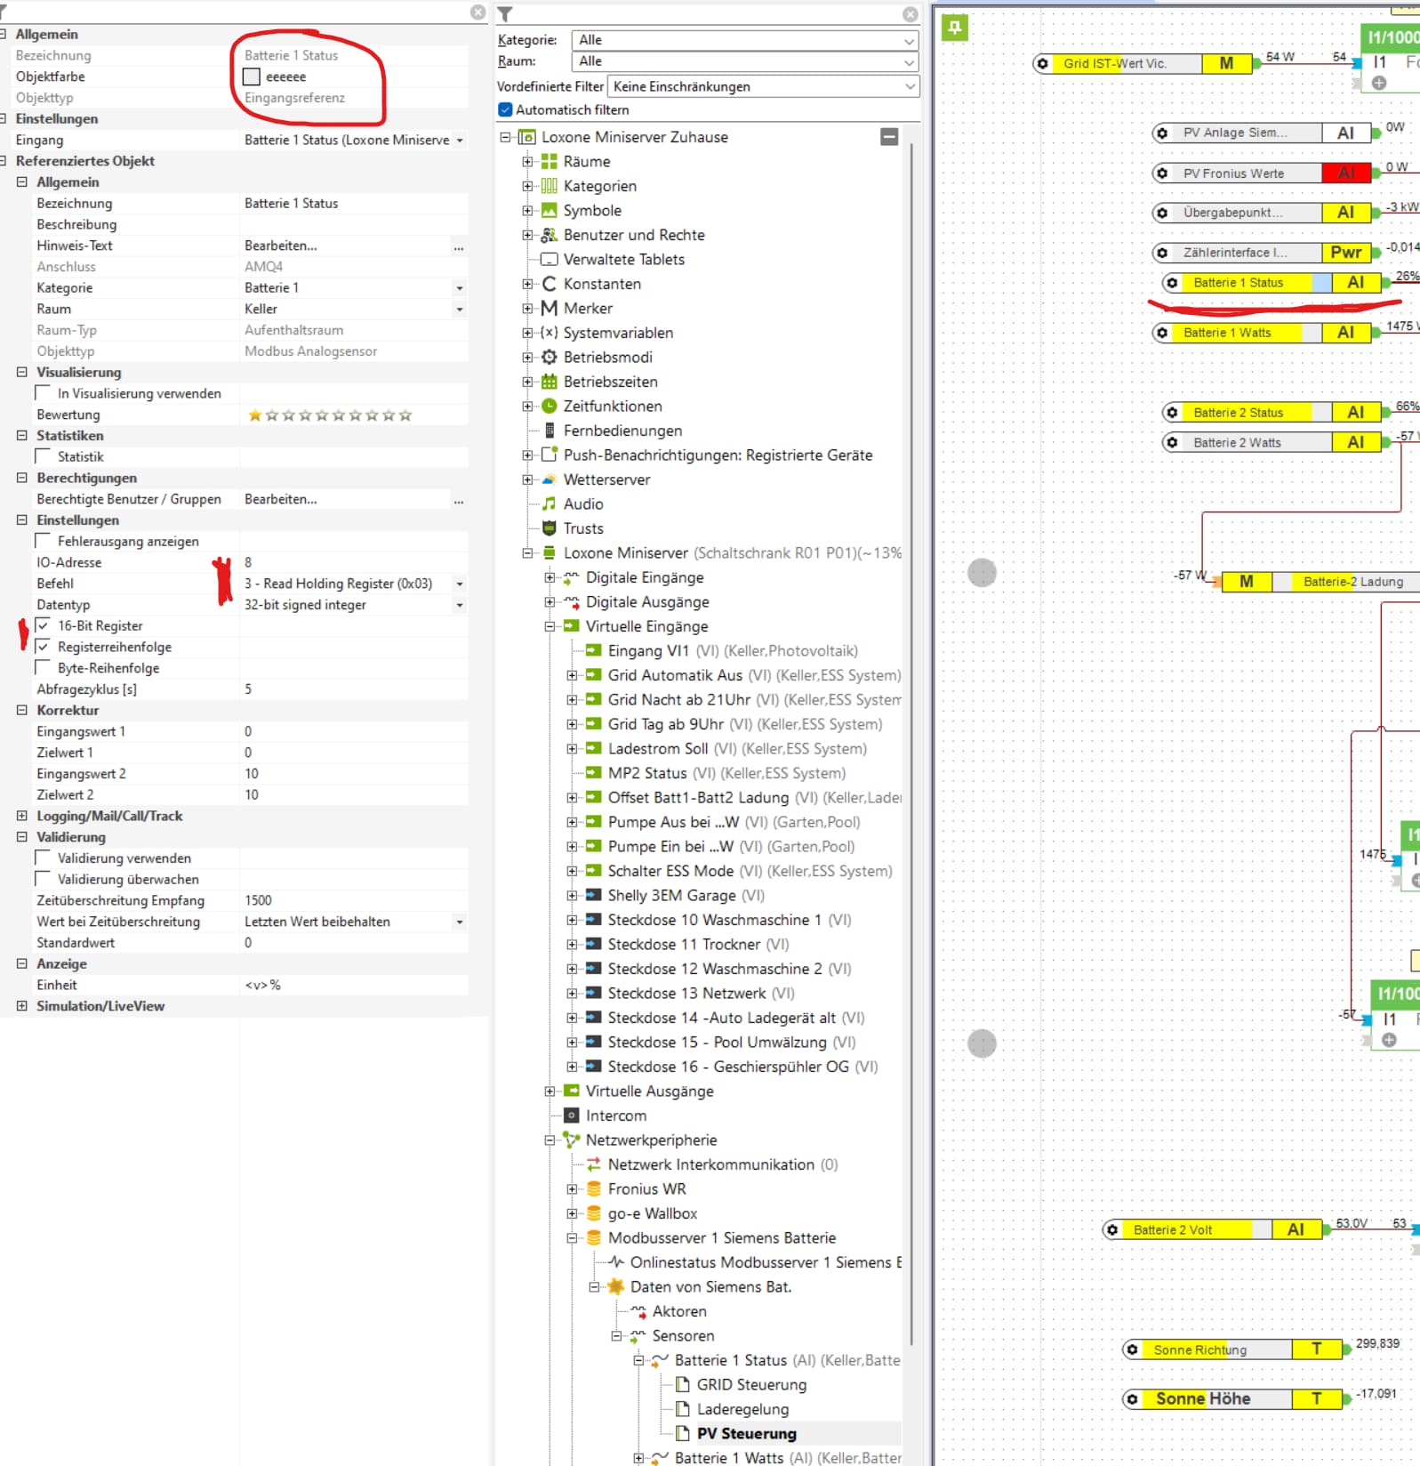Viewport: 1420px width, 1466px height.
Task: Click the Loxone Miniserver device icon
Action: point(550,553)
